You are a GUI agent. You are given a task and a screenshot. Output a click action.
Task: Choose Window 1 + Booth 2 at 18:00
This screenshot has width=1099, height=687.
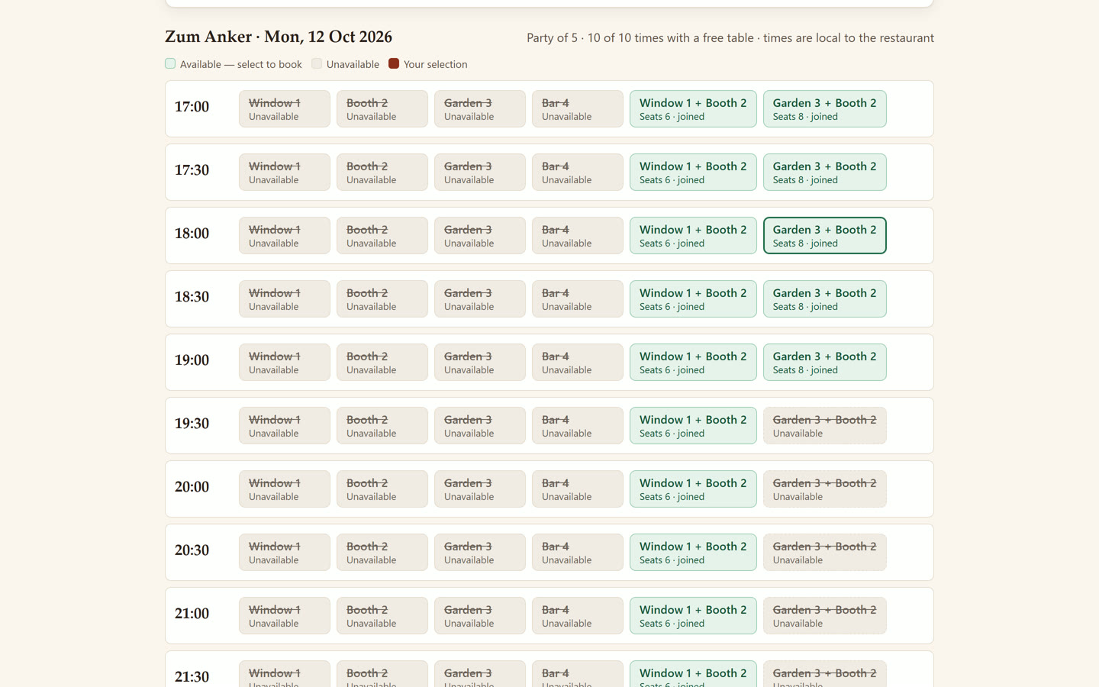coord(693,236)
